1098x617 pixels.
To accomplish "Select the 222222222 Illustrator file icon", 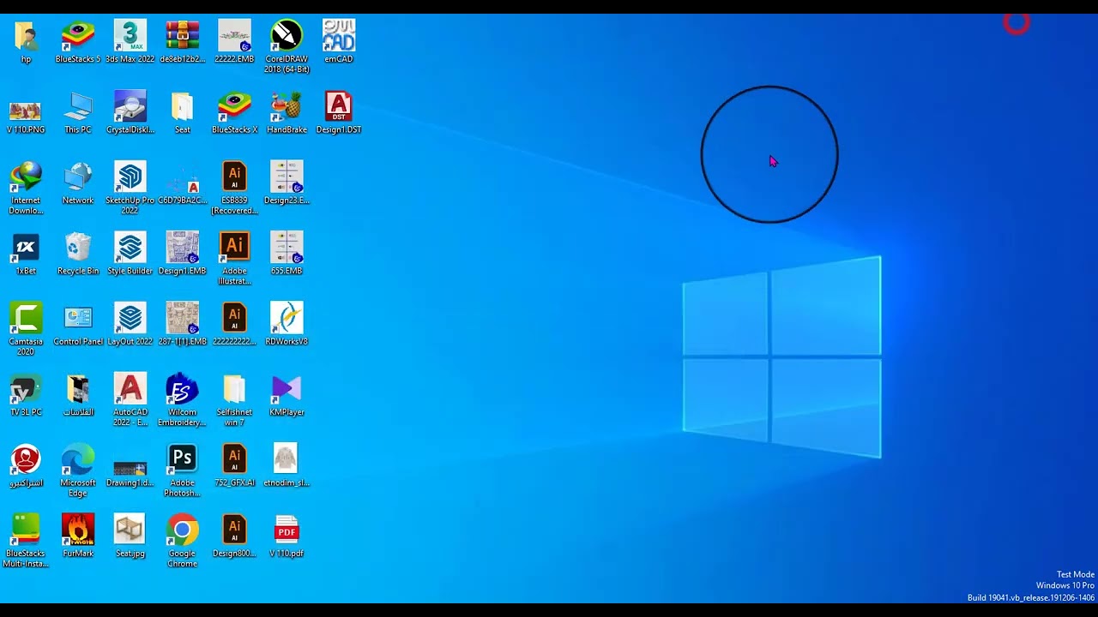I will click(234, 318).
